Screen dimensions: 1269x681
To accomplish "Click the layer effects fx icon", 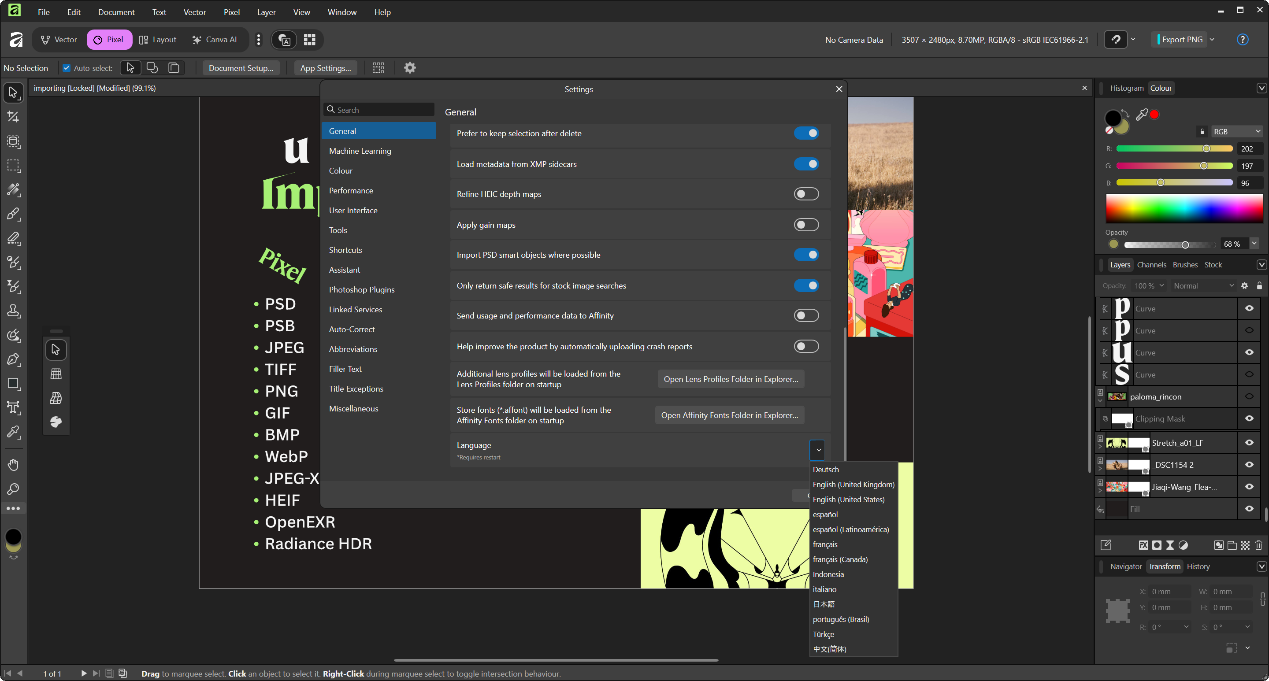I will coord(1143,544).
